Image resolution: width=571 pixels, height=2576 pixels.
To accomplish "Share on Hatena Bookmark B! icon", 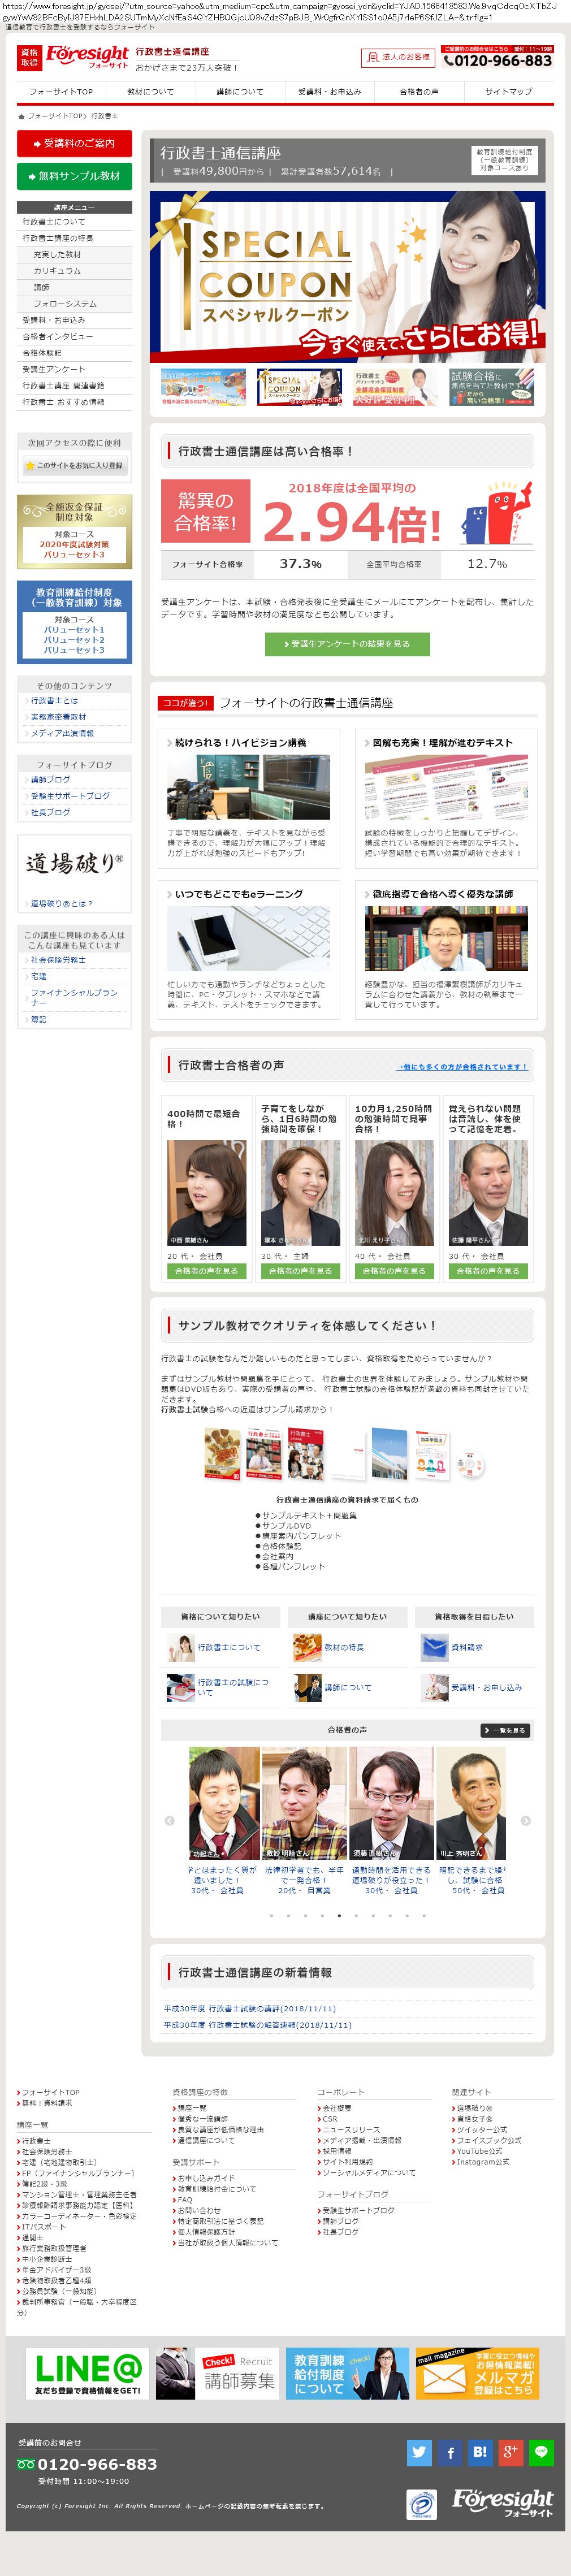I will point(480,2452).
